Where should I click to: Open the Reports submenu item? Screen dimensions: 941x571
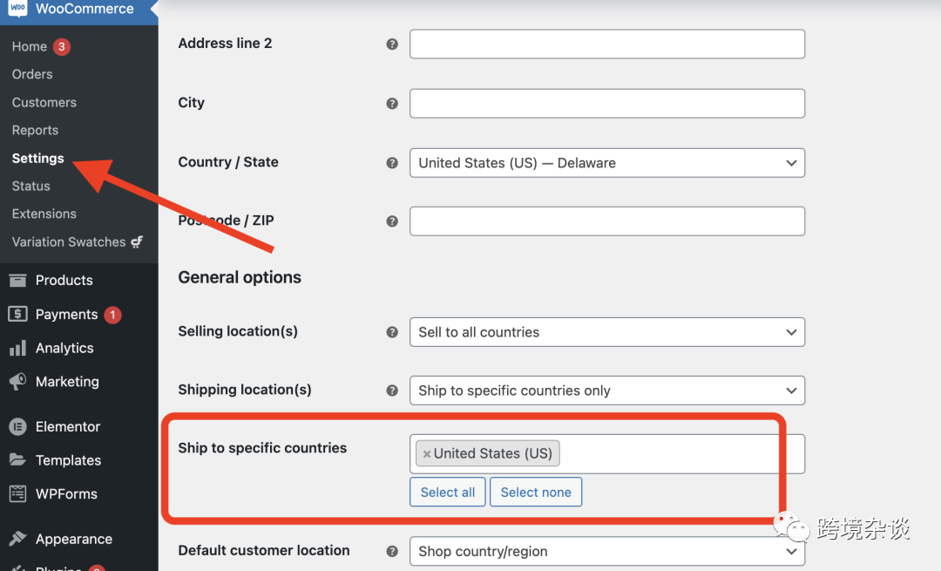click(36, 130)
